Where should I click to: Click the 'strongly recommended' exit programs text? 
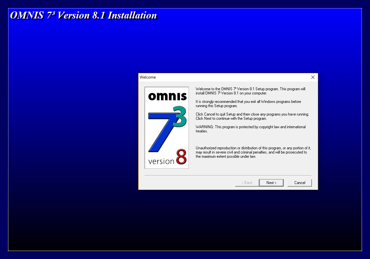pos(248,104)
